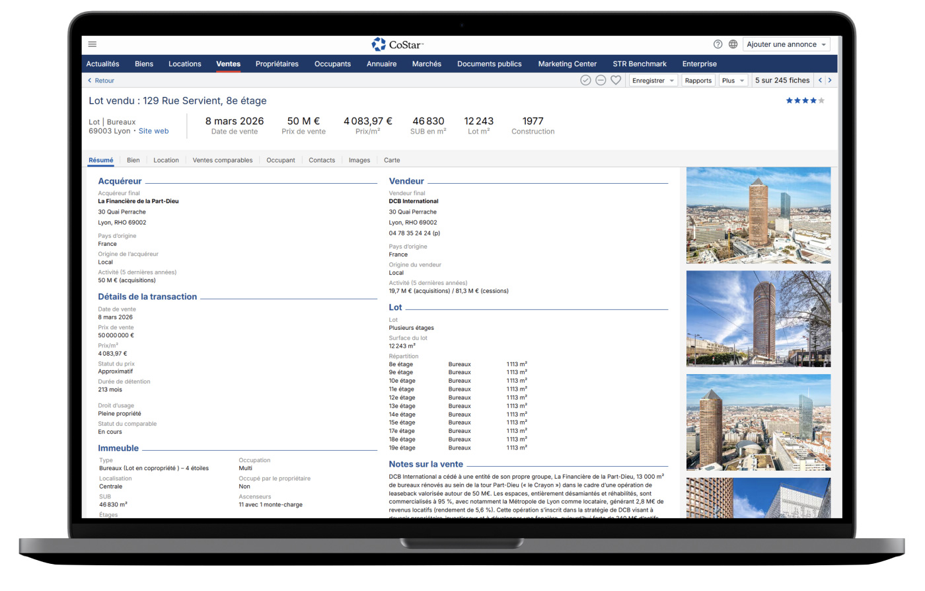Select Enterprise in the navigation bar
Viewport: 925px width, 591px height.
[x=700, y=64]
